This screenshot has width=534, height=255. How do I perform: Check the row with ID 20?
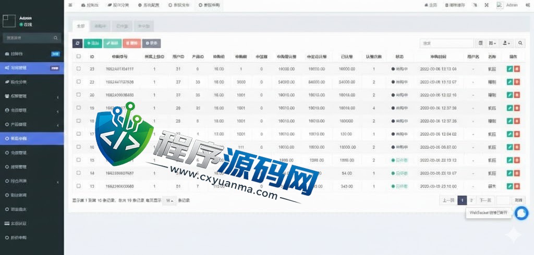79,95
